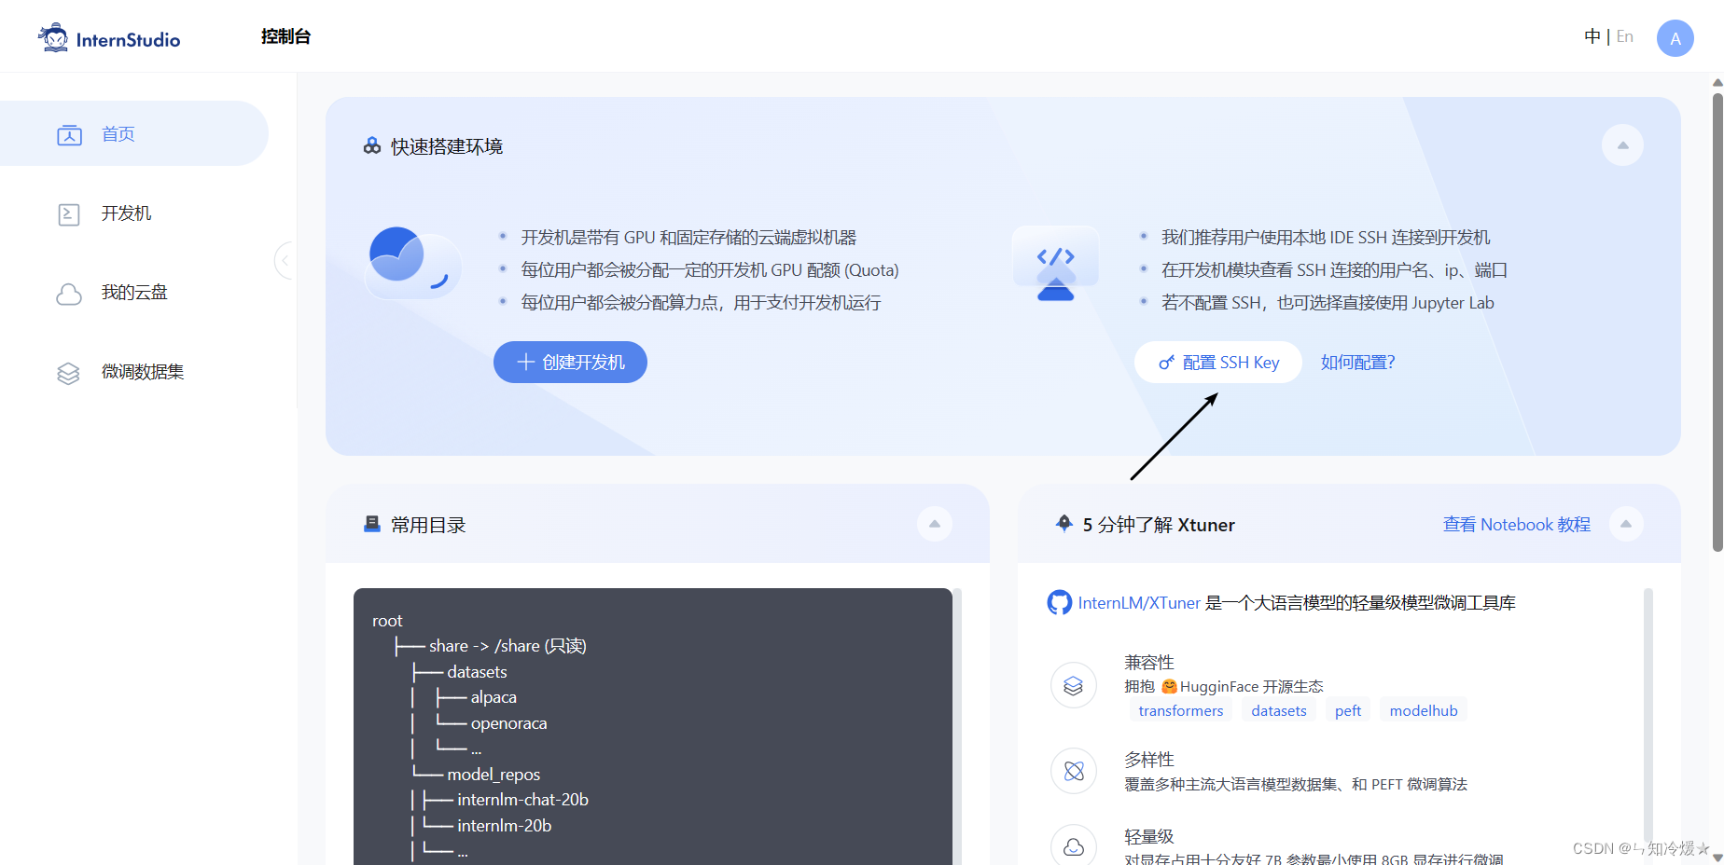
Task: Select the root directory row
Action: [x=387, y=621]
